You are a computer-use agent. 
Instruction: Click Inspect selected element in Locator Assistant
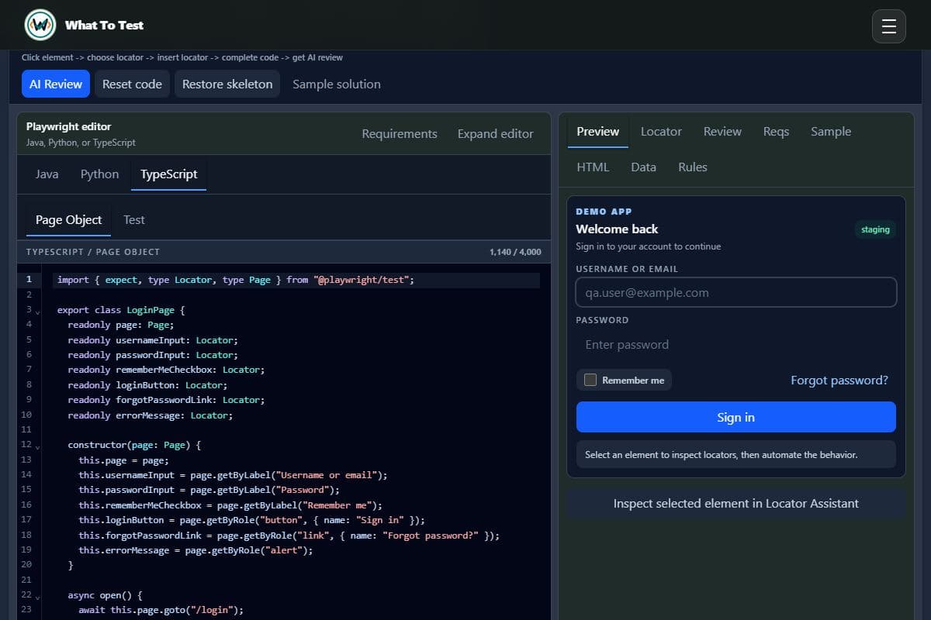pos(735,504)
